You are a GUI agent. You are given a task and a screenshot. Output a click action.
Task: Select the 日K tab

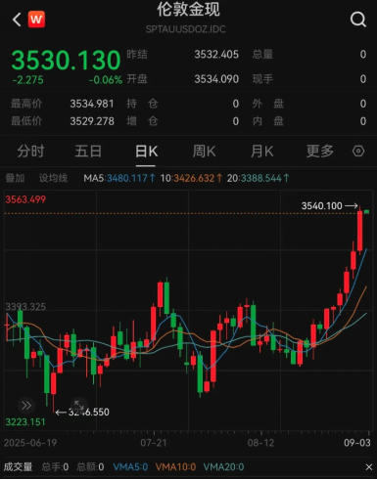point(146,152)
